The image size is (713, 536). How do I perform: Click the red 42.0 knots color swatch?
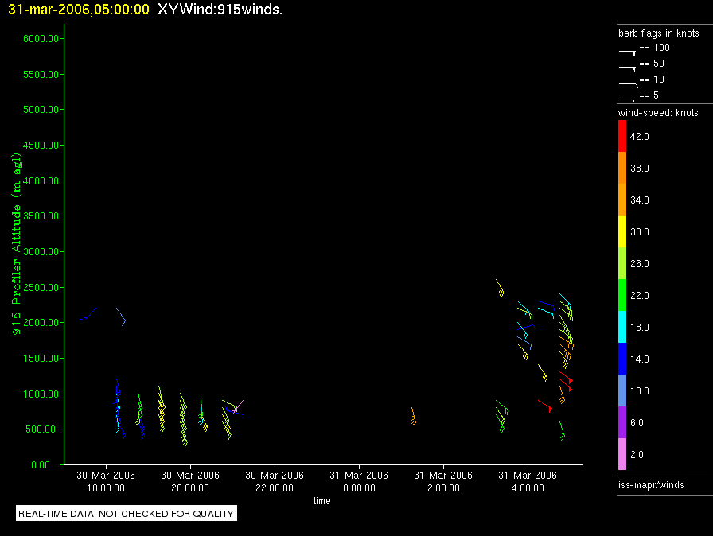622,136
